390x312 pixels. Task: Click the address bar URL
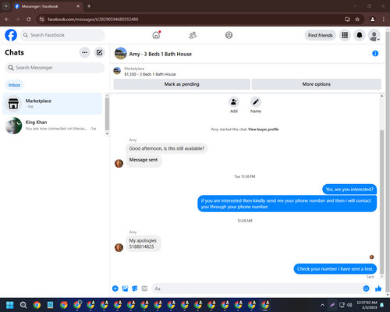point(93,19)
